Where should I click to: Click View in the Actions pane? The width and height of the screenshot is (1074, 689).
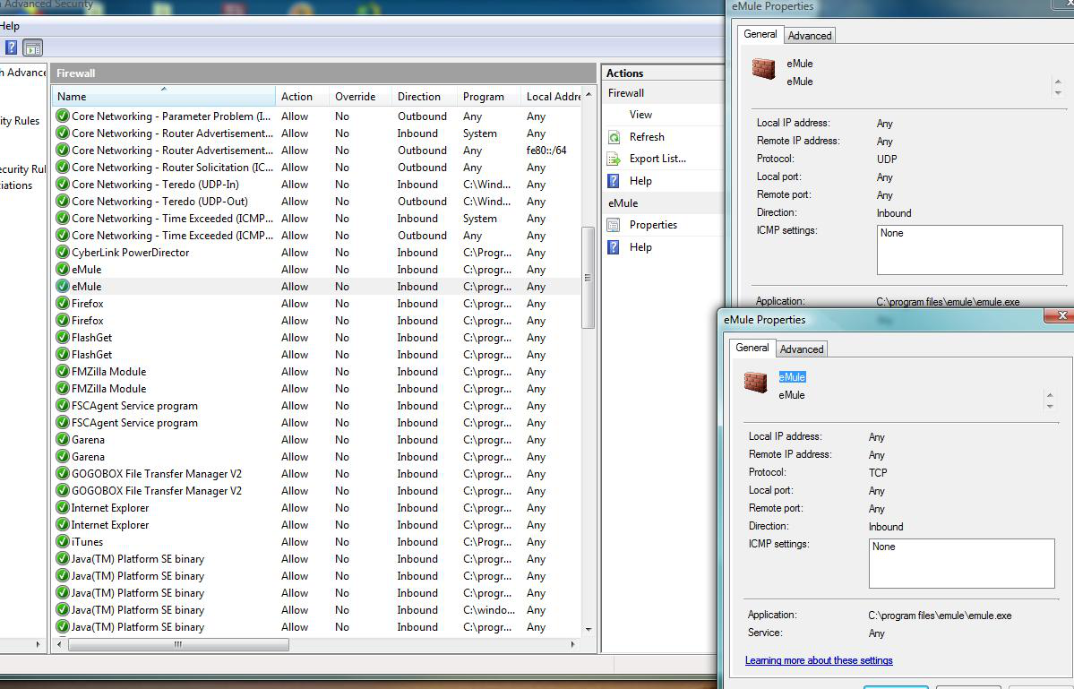pos(640,115)
